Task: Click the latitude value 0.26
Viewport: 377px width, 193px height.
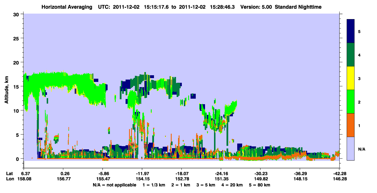Action: tap(65, 174)
